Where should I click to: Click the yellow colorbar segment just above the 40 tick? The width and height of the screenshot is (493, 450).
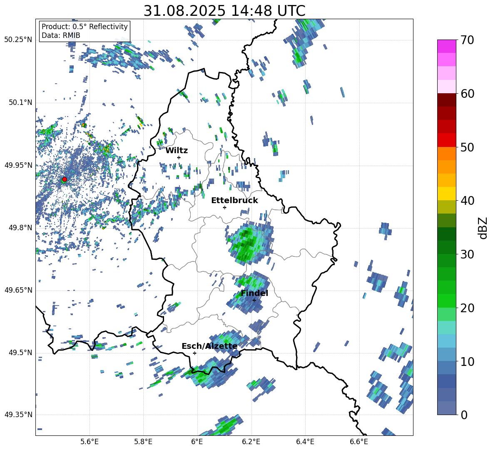point(446,194)
